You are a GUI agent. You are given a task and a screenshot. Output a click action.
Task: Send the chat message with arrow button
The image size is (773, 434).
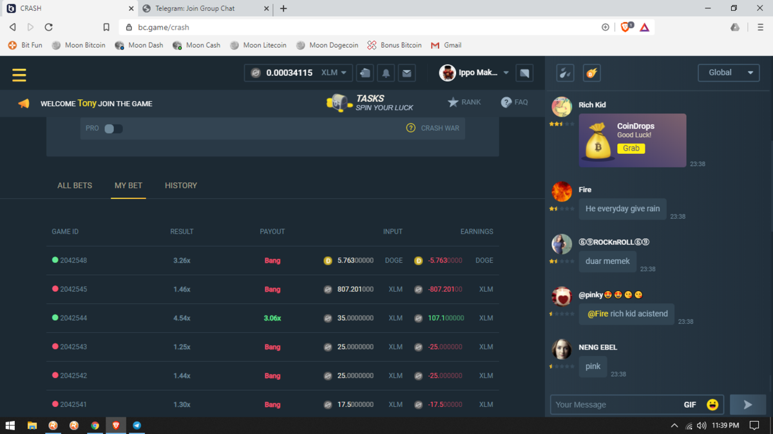(x=747, y=404)
